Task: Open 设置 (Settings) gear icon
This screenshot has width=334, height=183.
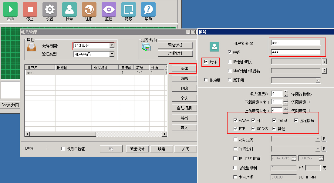Action: point(50,9)
